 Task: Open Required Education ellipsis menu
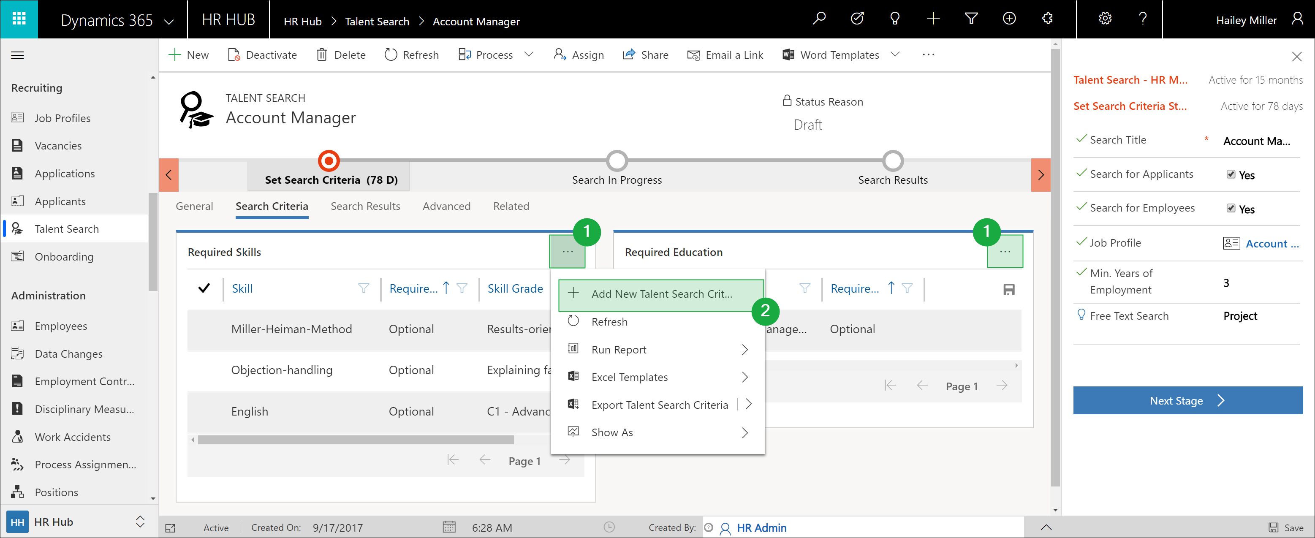[x=1005, y=252]
